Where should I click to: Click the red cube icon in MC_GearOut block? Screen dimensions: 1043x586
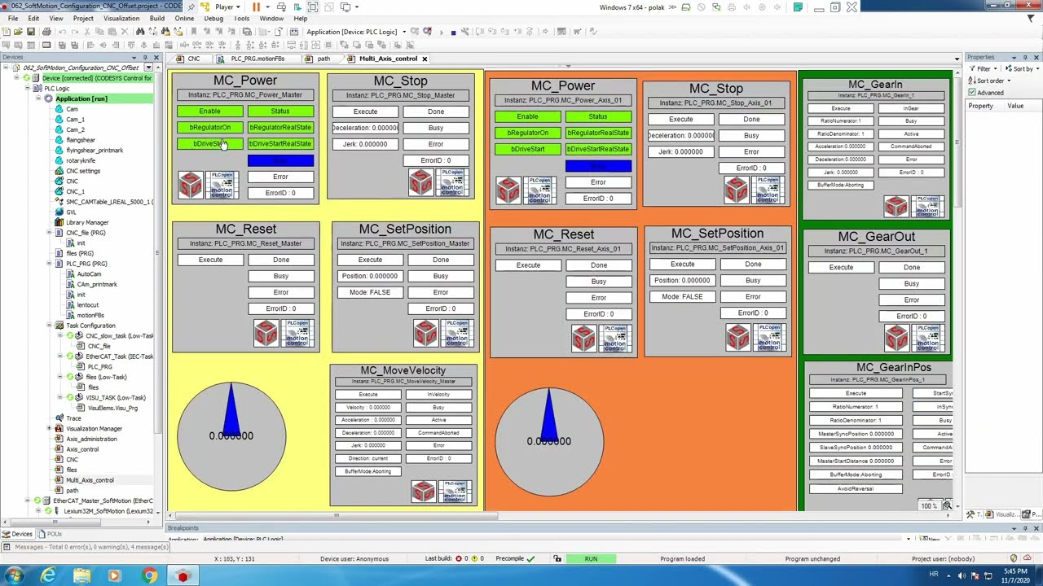[896, 337]
